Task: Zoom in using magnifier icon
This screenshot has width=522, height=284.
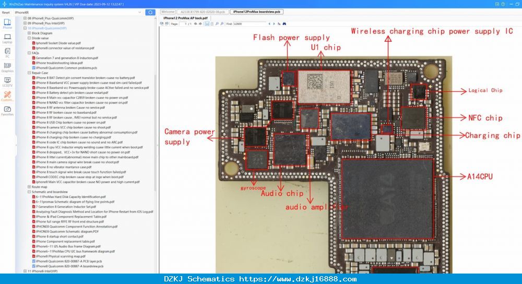Action: click(222, 24)
